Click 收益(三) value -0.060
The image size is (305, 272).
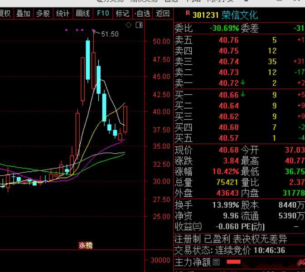227,227
